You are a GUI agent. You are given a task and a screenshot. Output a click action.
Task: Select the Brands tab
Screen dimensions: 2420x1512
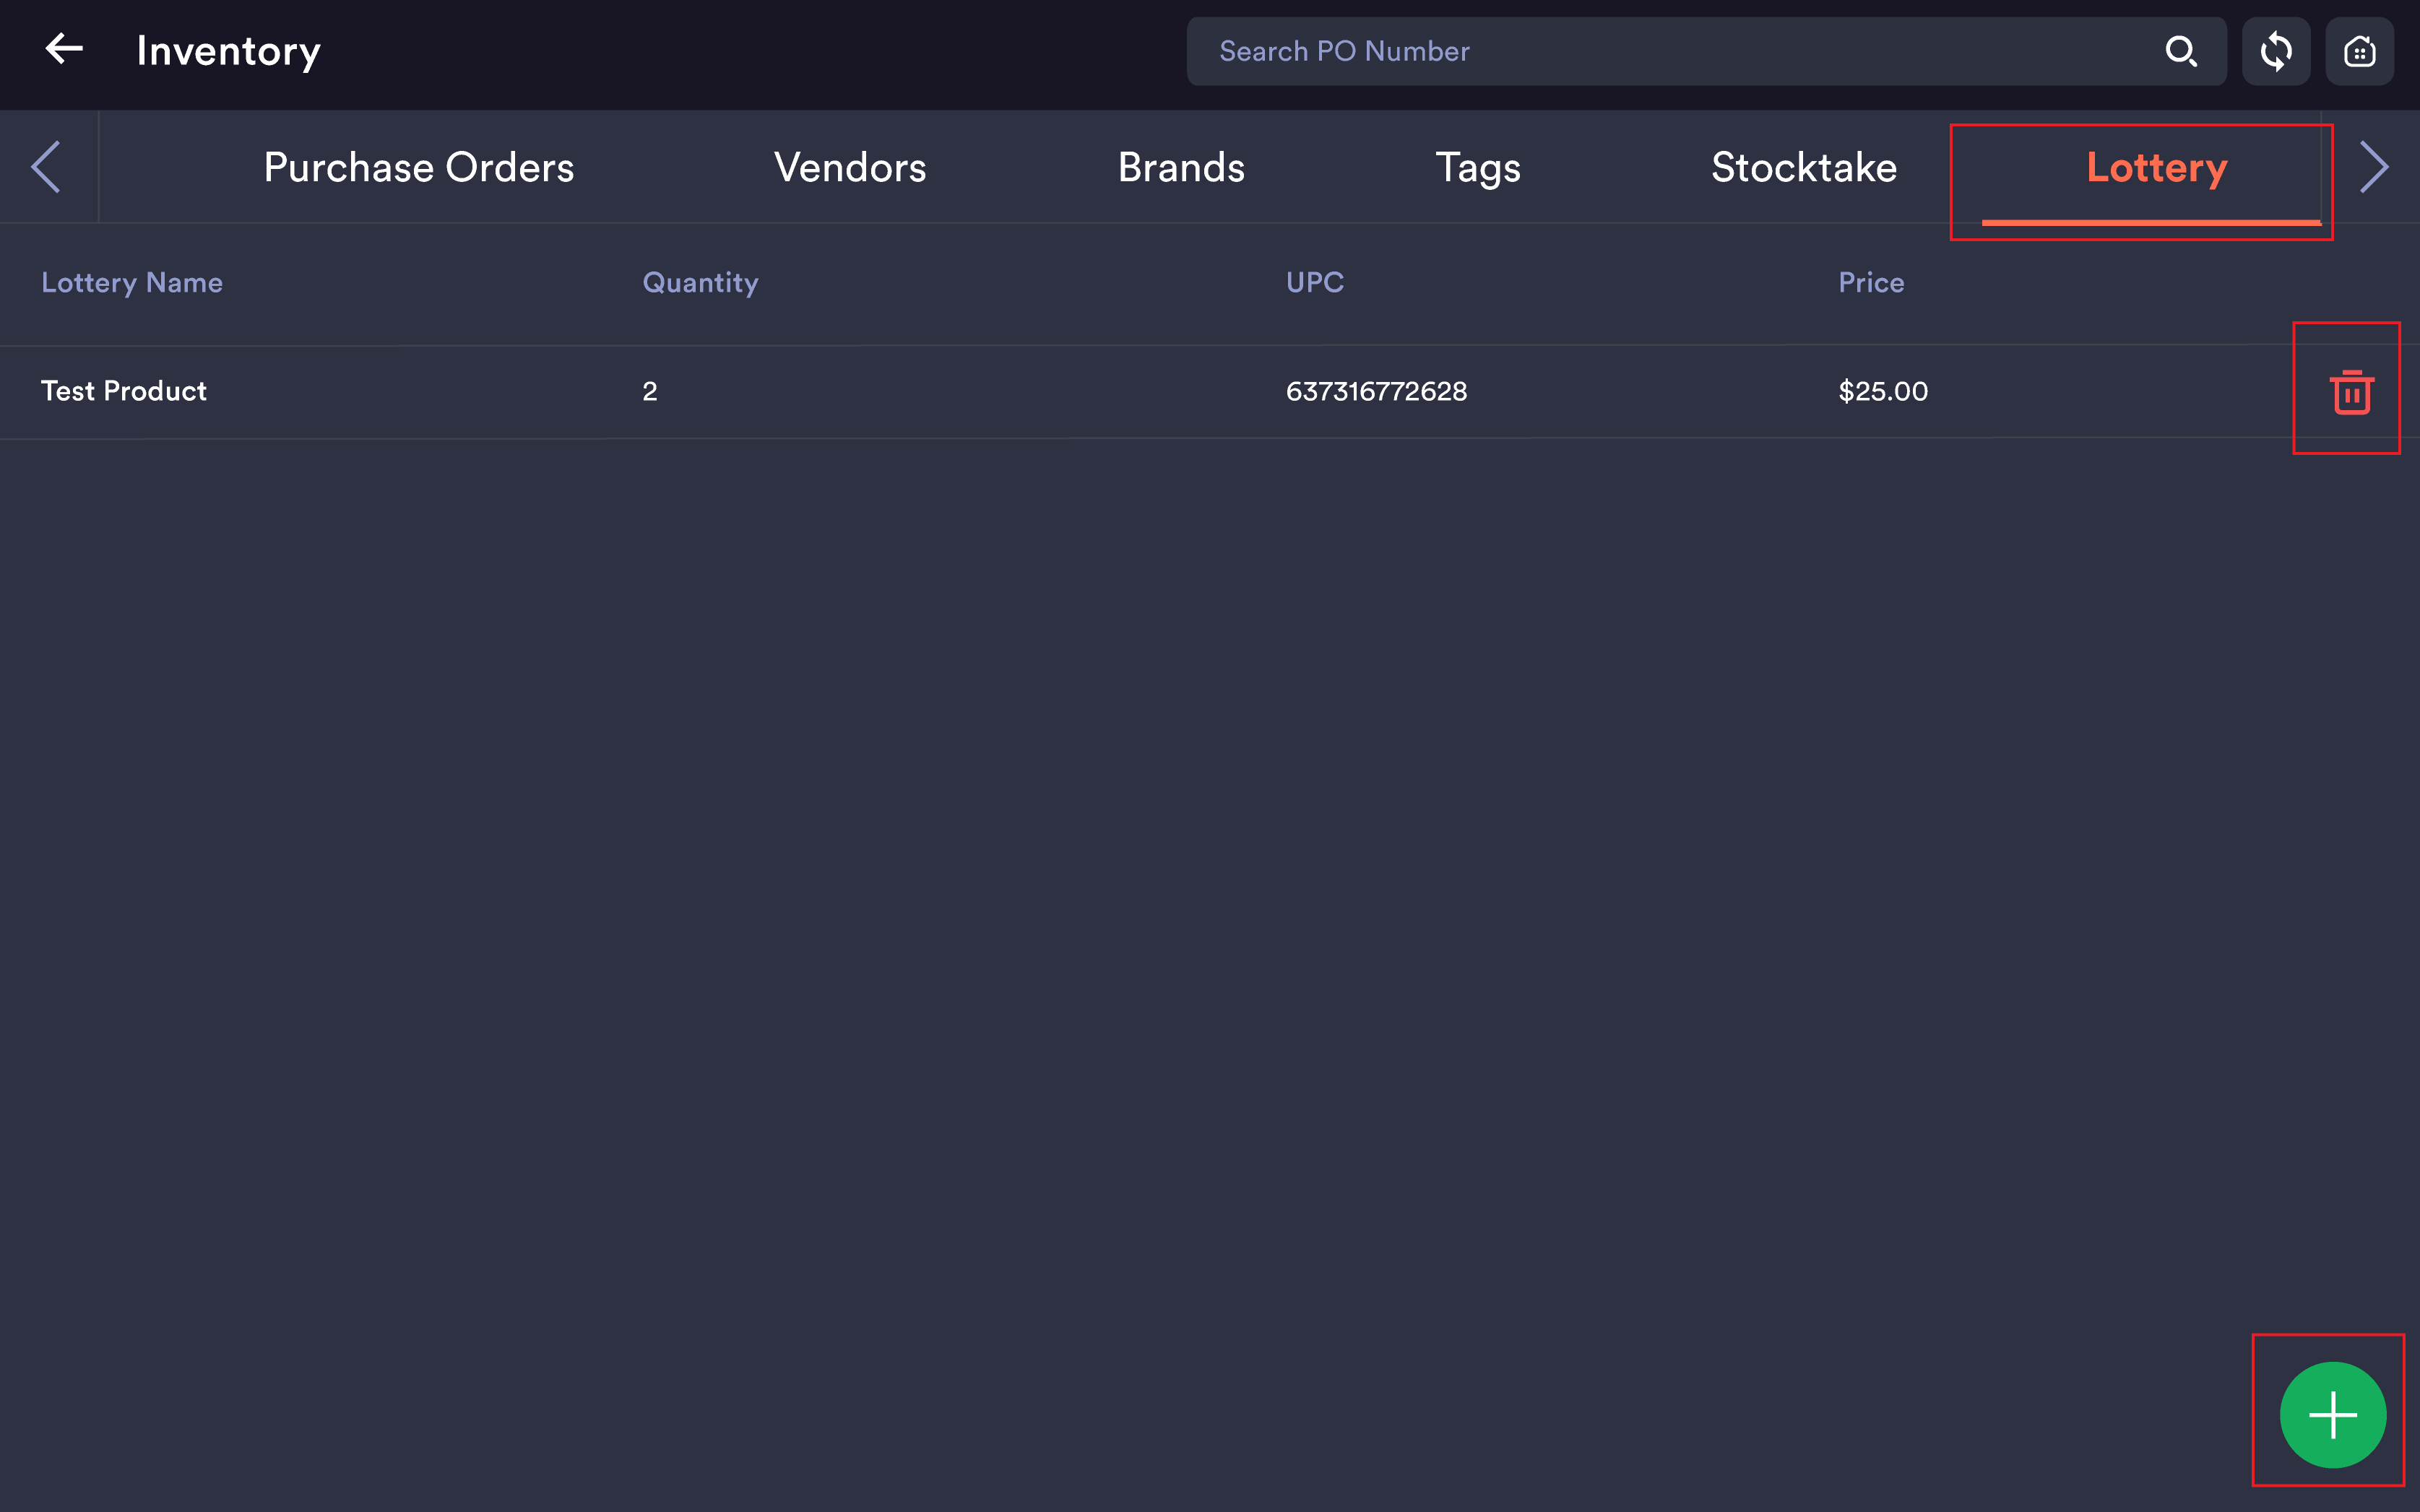[x=1182, y=167]
